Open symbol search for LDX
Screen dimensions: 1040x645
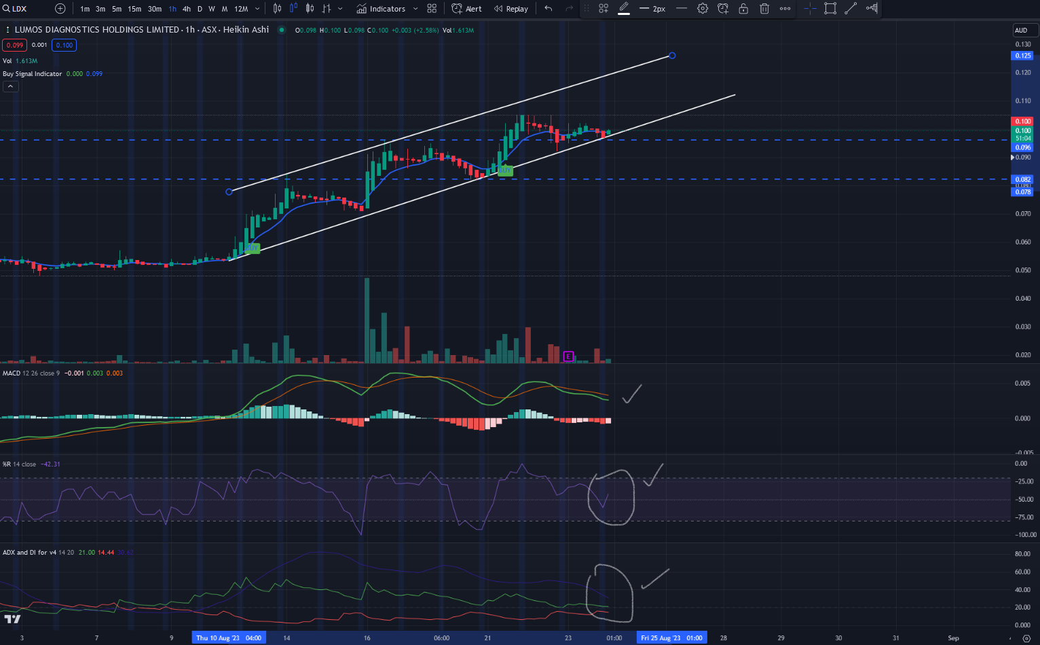pos(15,9)
